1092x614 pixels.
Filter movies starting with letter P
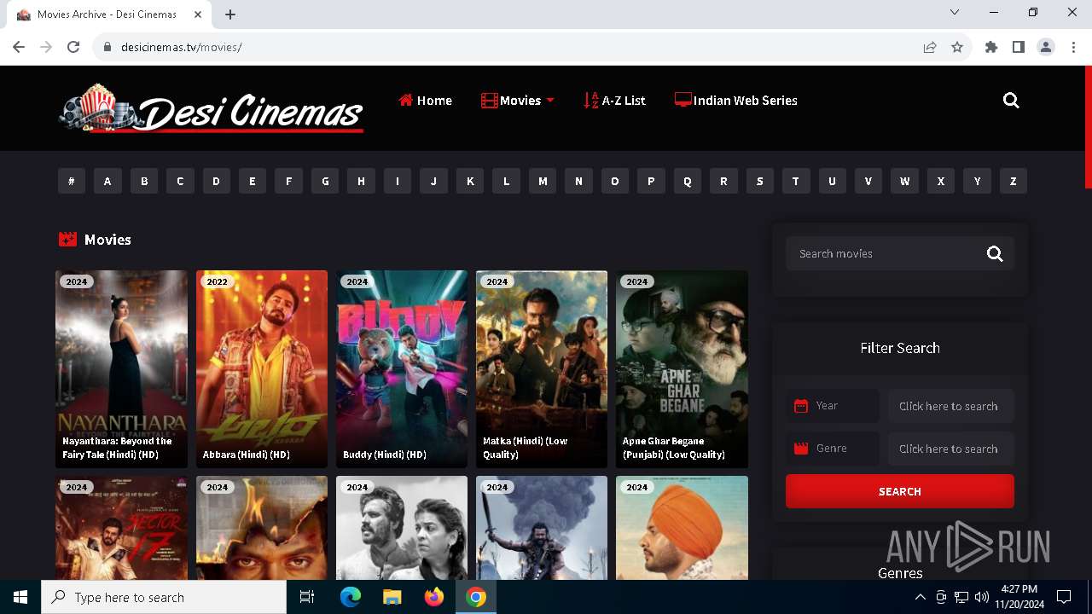tap(652, 181)
